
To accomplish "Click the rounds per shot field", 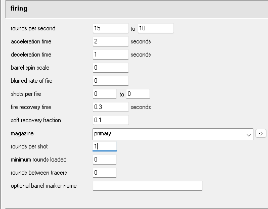I will pos(105,146).
